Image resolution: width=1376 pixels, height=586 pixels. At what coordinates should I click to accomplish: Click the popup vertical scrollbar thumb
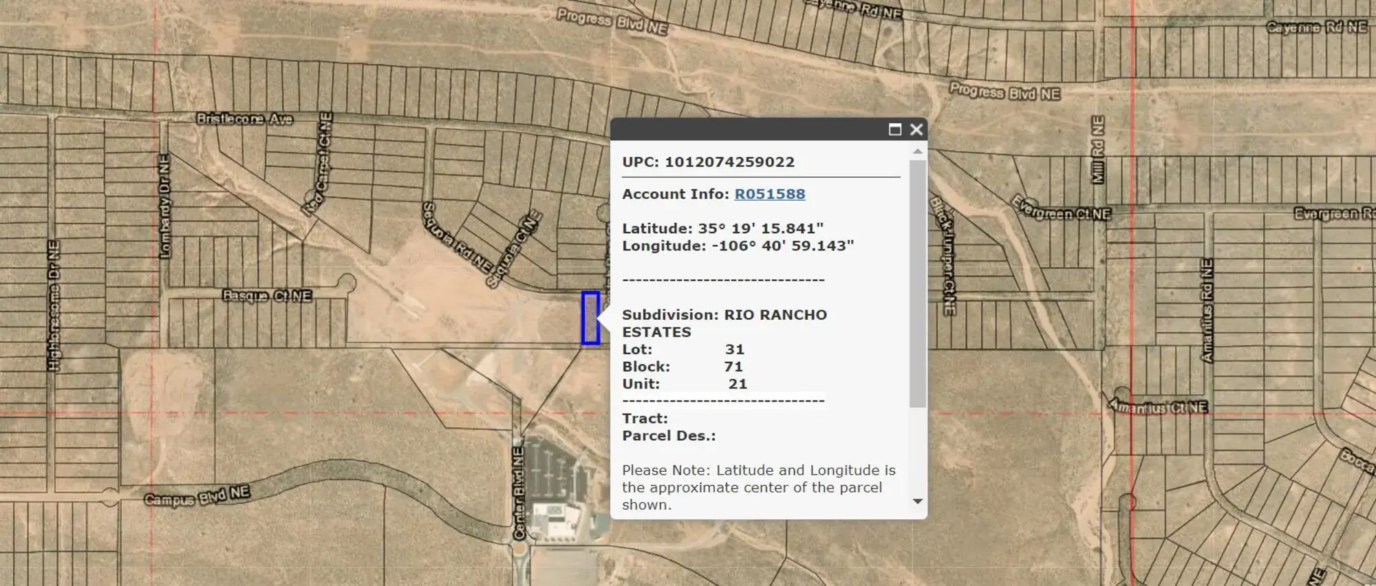[x=917, y=282]
